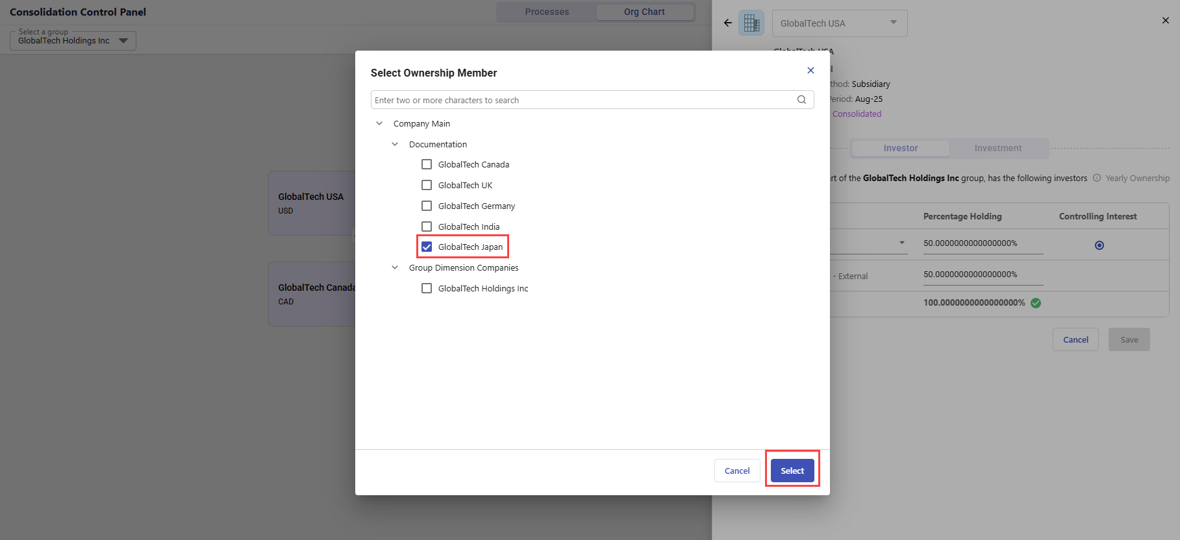Select the Controlling Interest radio button
Viewport: 1180px width, 540px height.
[x=1099, y=245]
